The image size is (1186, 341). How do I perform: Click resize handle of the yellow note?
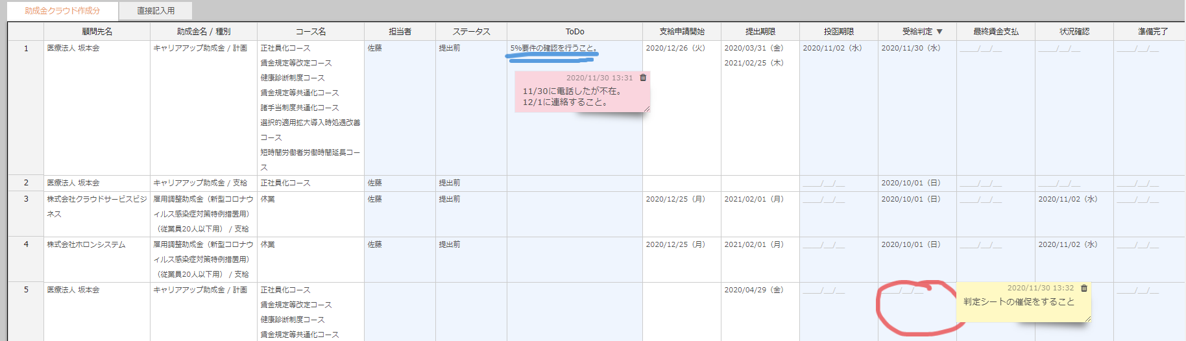pos(1087,319)
